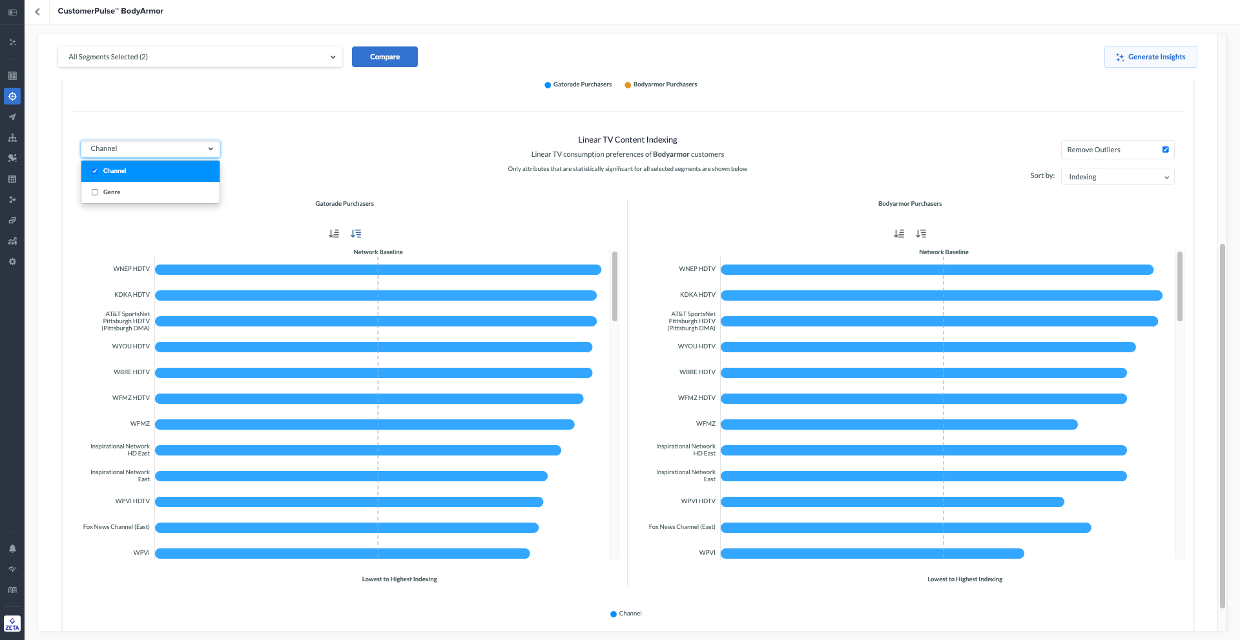
Task: Click the Gatorade chart vertical scrollbar
Action: [x=615, y=286]
